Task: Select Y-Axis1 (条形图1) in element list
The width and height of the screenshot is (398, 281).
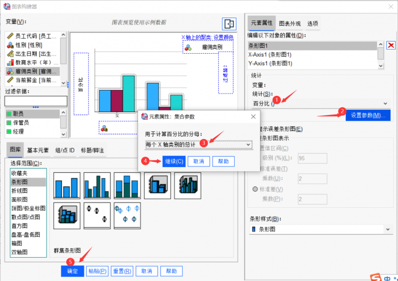Action: 313,63
